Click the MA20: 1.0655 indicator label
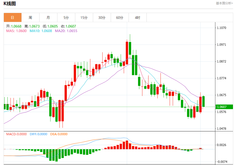 [66, 31]
